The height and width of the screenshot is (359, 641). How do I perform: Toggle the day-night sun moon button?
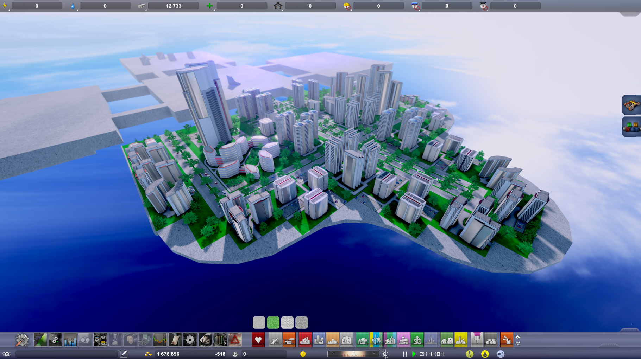click(385, 354)
